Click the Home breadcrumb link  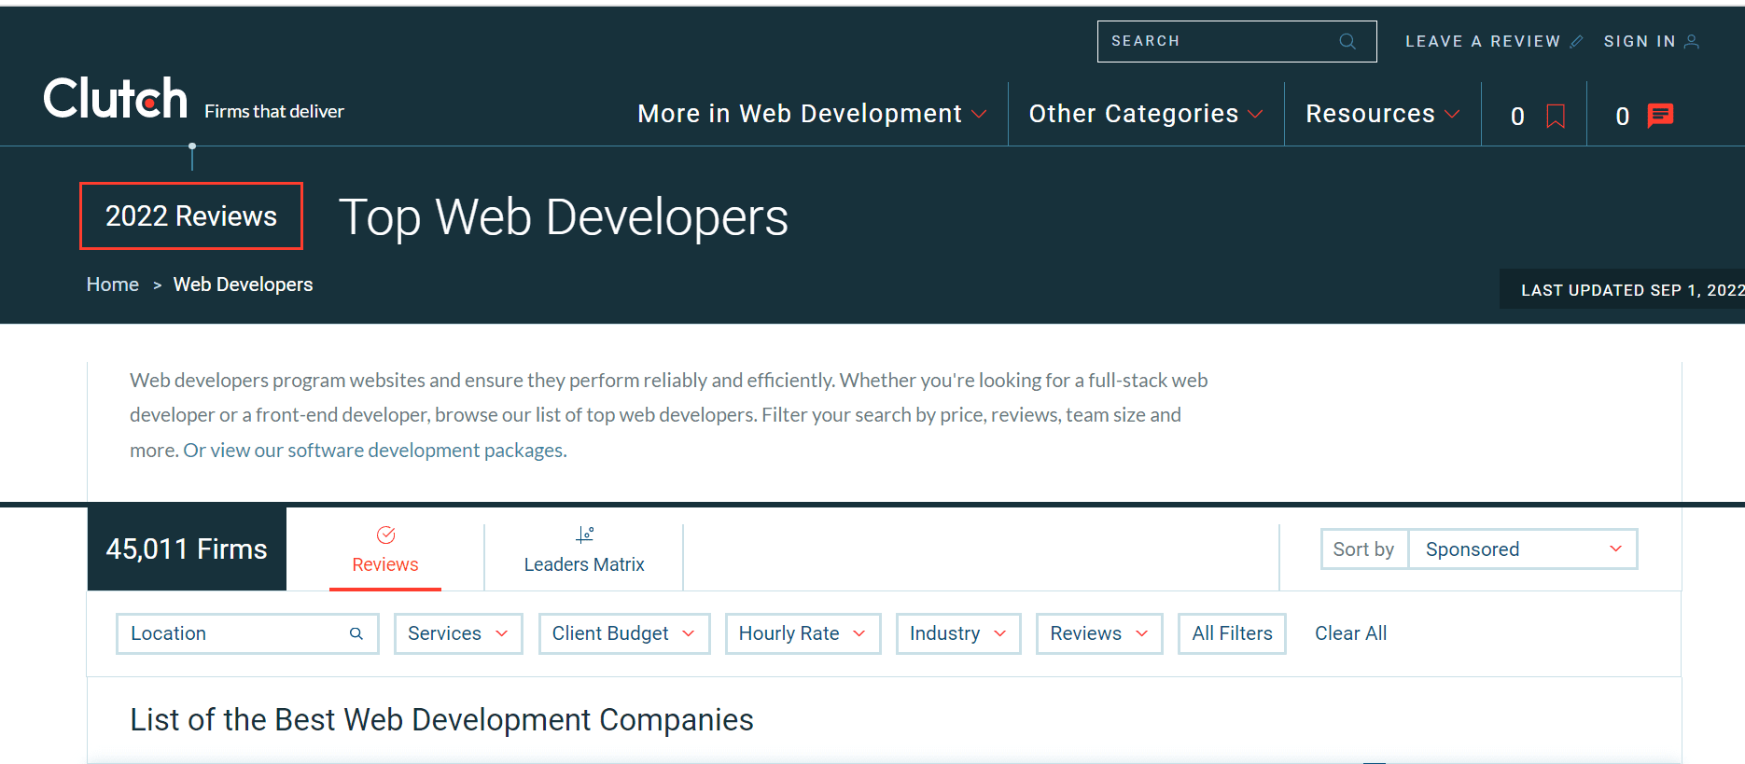pos(112,285)
